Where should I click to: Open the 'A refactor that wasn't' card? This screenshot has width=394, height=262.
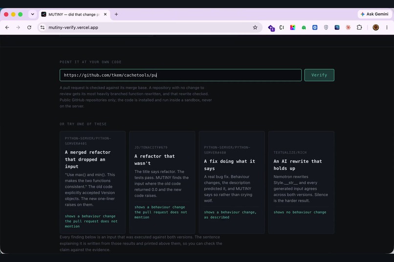(x=162, y=182)
